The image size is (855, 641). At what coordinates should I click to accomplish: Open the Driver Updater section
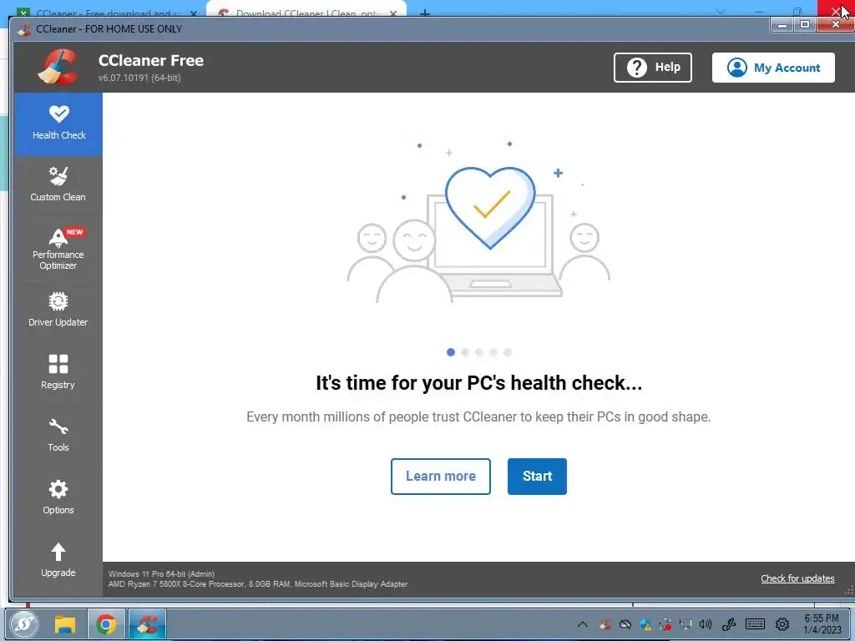58,312
